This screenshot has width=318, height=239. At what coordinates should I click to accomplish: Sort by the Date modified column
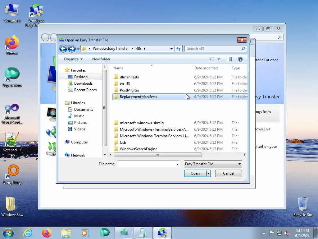click(x=206, y=68)
